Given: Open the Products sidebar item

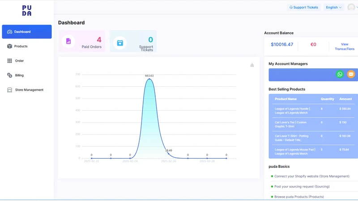Looking at the screenshot, I should coord(27,46).
